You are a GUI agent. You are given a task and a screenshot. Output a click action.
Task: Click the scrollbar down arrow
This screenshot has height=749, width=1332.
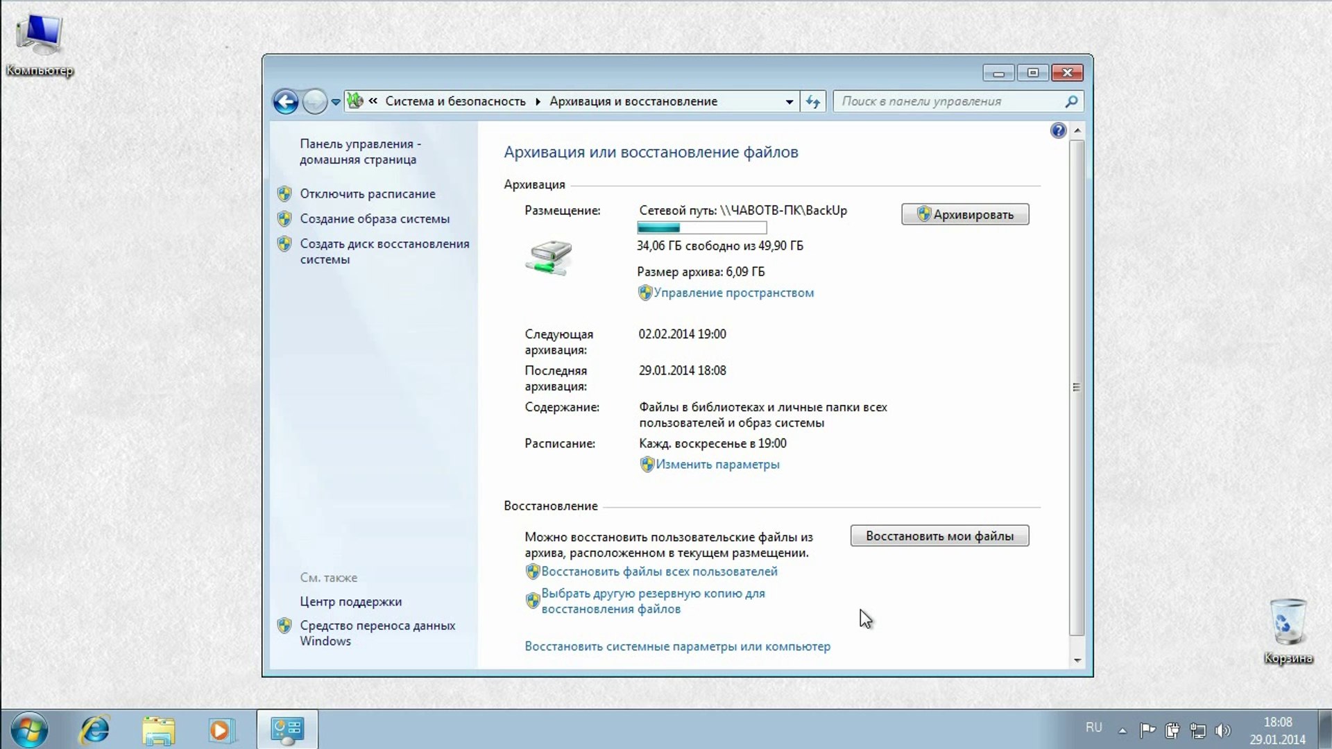[x=1077, y=660]
